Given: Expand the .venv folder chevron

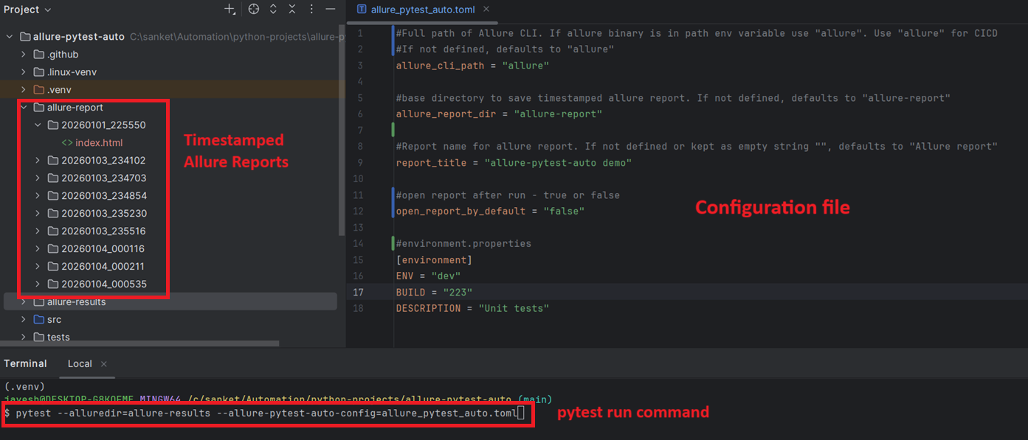Looking at the screenshot, I should [x=24, y=90].
